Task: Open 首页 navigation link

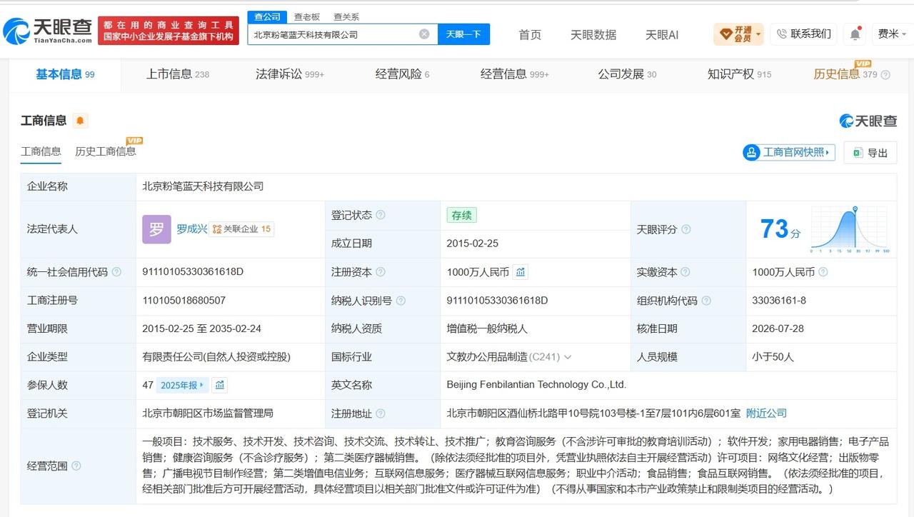Action: pyautogui.click(x=530, y=34)
